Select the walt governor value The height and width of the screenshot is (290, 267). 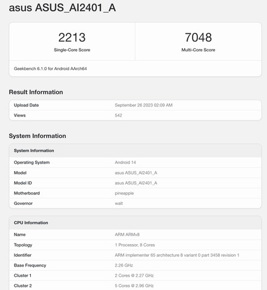pyautogui.click(x=119, y=204)
